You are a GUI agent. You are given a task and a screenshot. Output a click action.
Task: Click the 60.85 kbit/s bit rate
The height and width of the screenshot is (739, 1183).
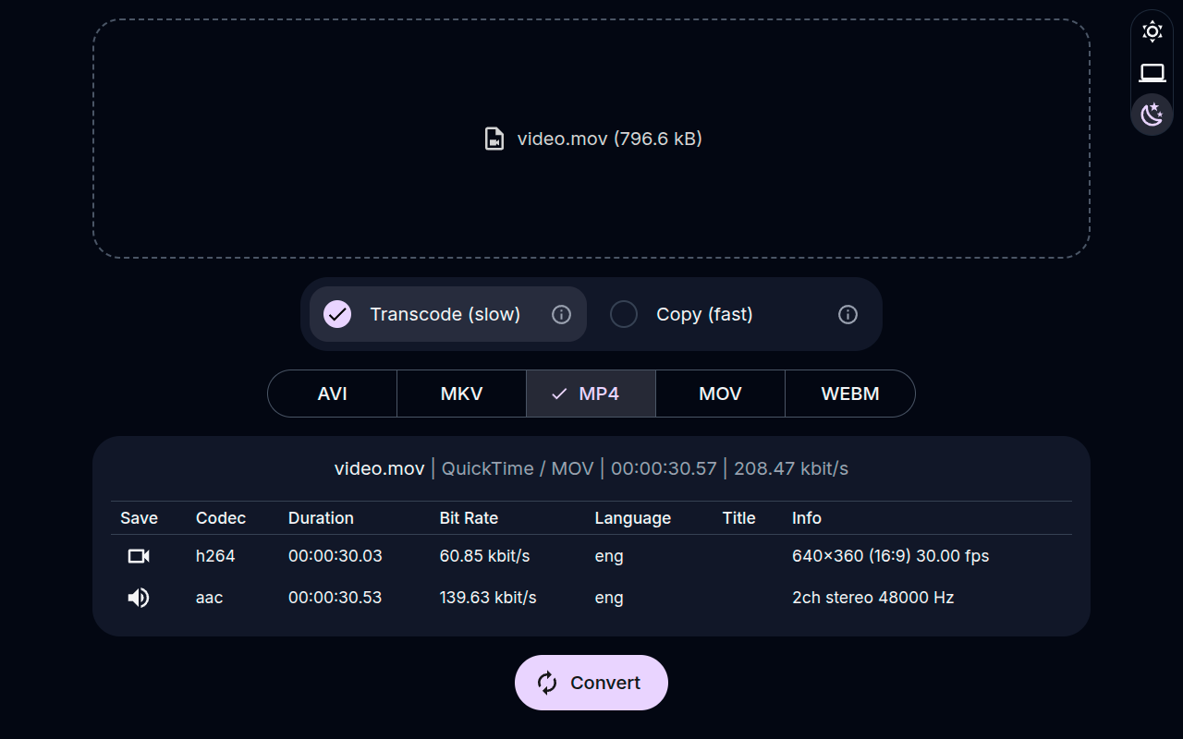coord(485,556)
